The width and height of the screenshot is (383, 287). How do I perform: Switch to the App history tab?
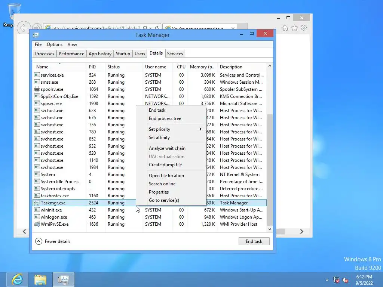click(100, 54)
